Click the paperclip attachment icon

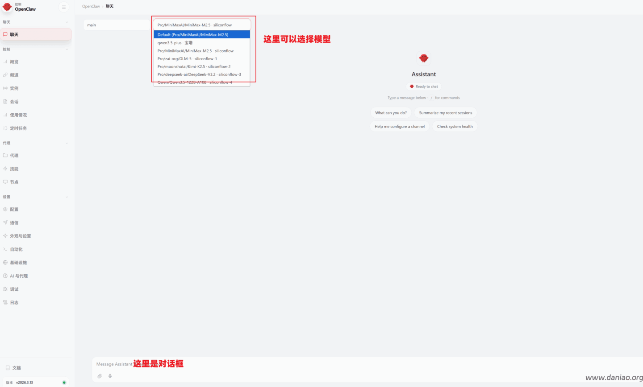100,376
